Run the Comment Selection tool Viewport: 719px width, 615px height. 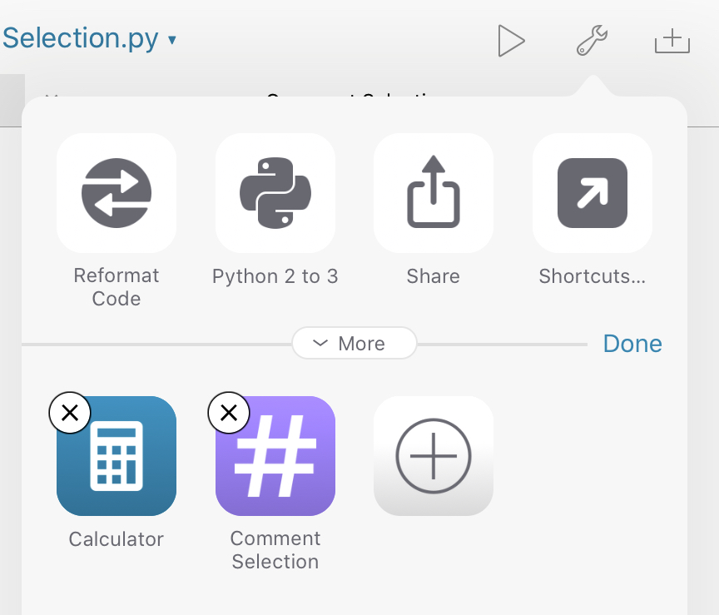point(275,456)
